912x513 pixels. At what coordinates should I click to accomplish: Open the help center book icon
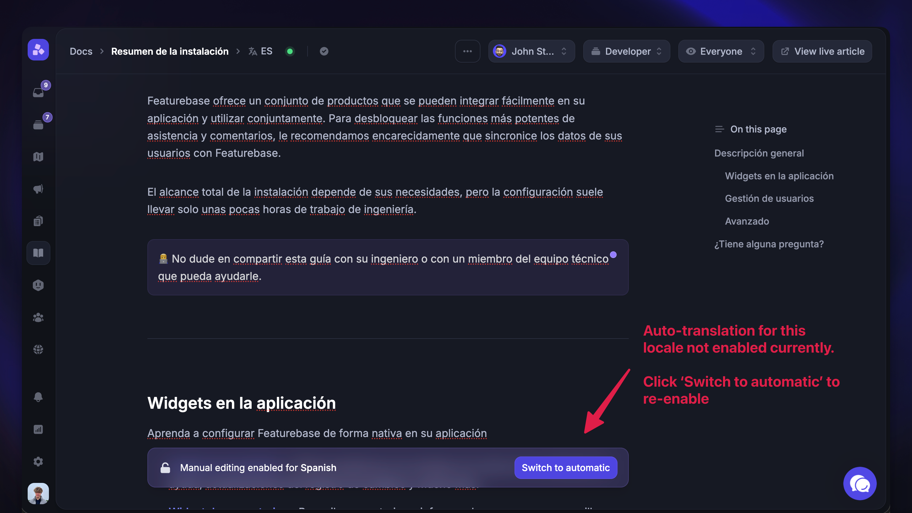point(38,253)
